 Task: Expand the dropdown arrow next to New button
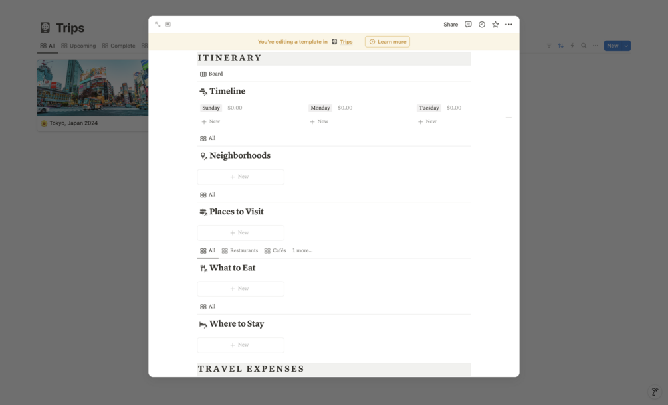[x=626, y=46]
